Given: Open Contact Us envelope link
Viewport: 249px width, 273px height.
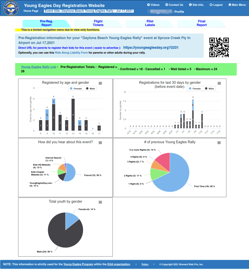Looking at the screenshot, I should [x=174, y=5].
